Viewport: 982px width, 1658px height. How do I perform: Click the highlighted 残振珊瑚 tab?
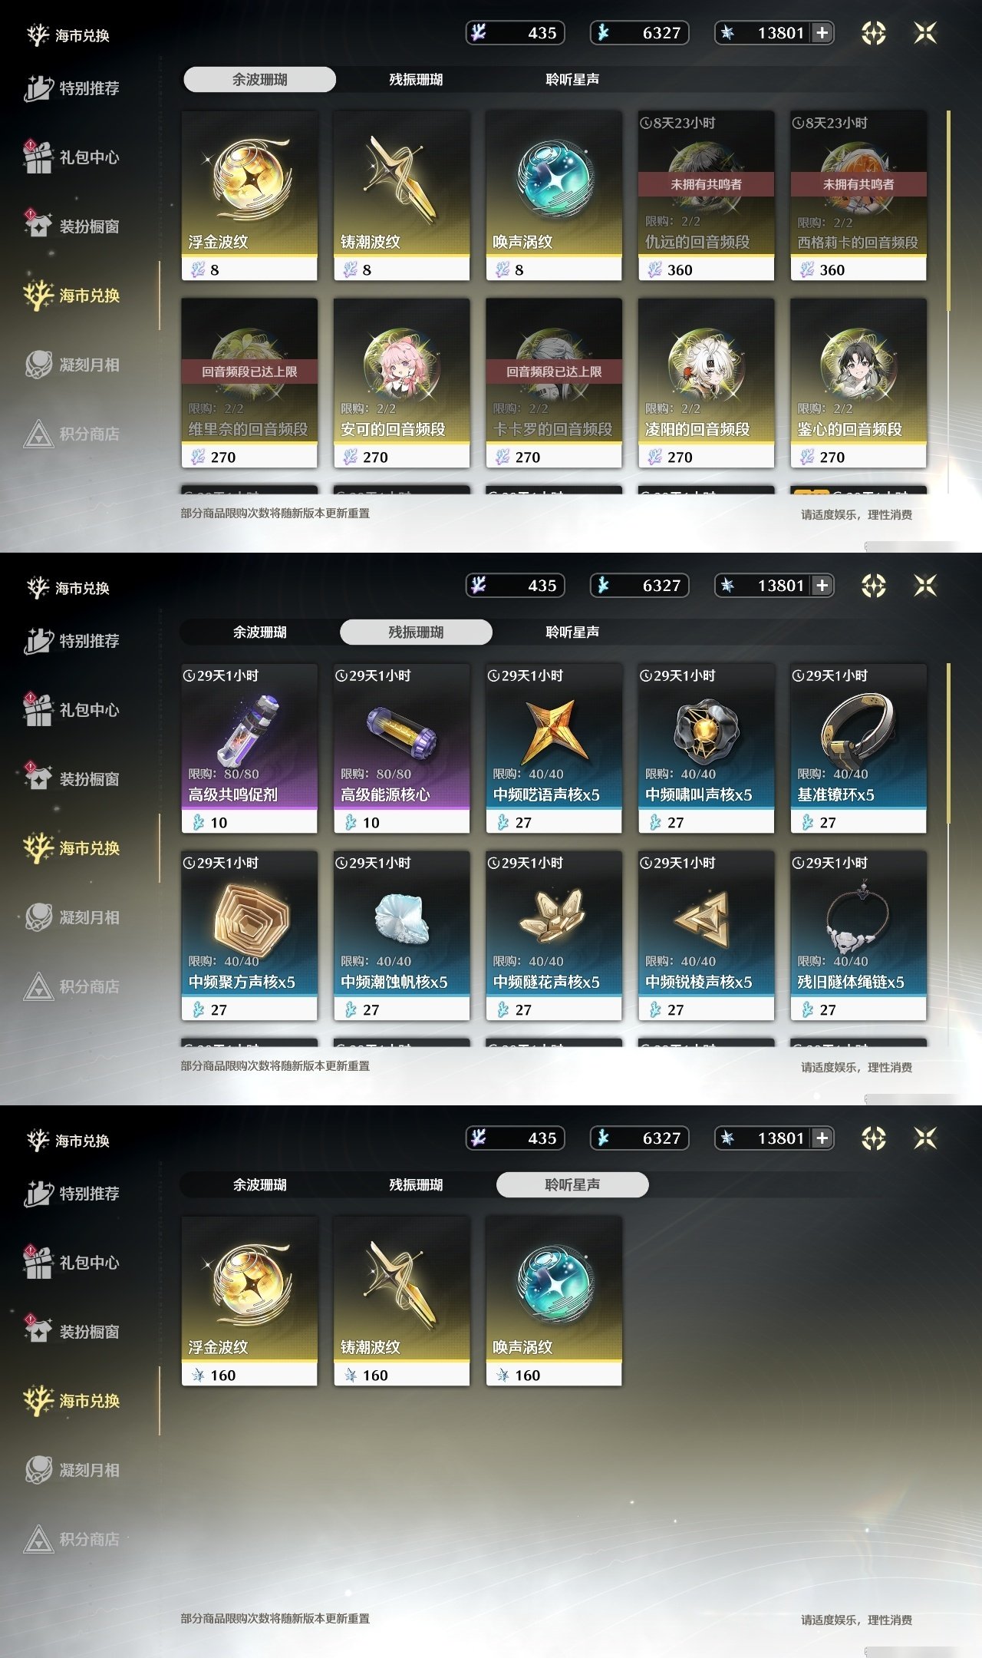pos(416,632)
